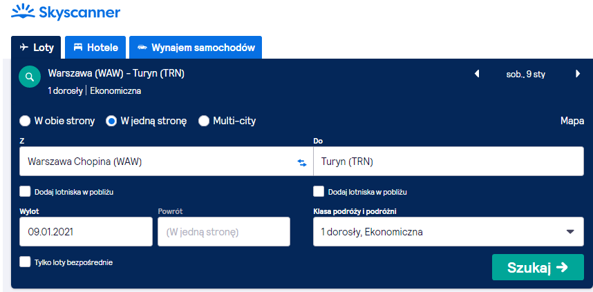This screenshot has width=593, height=292.
Task: Swap origin and destination airports
Action: coord(302,163)
